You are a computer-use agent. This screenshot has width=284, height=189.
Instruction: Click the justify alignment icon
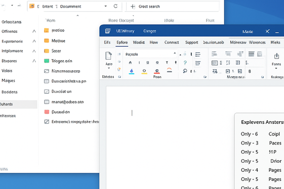[251, 54]
